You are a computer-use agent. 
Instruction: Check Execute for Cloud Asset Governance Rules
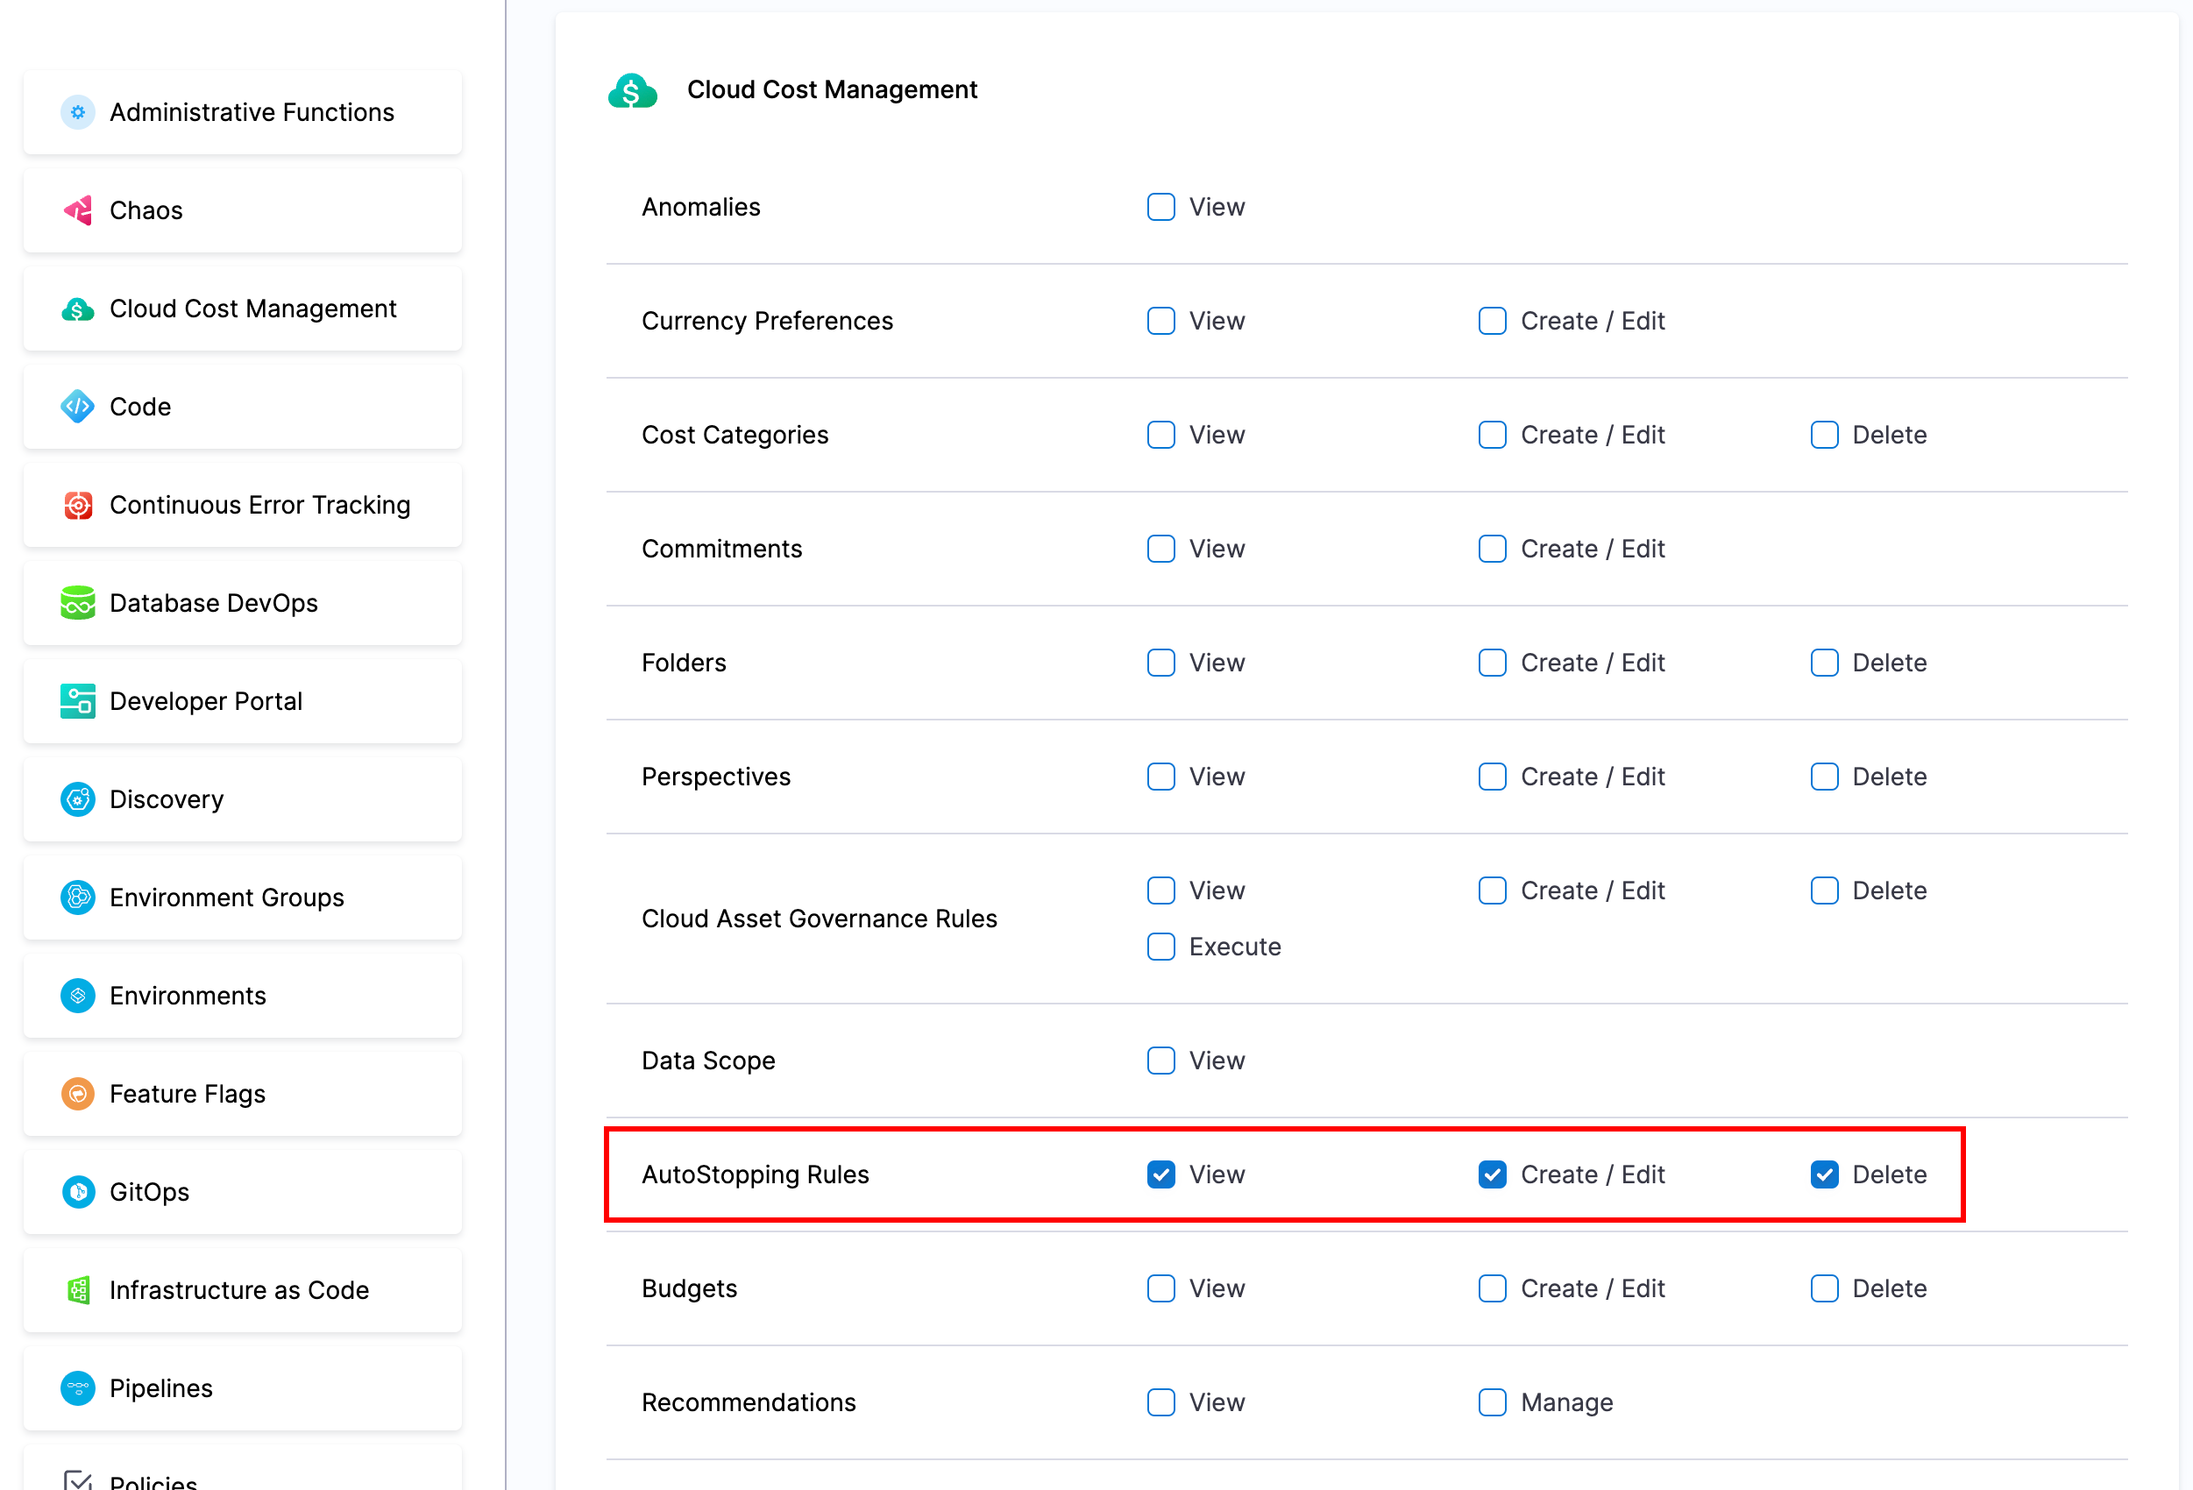[x=1160, y=947]
